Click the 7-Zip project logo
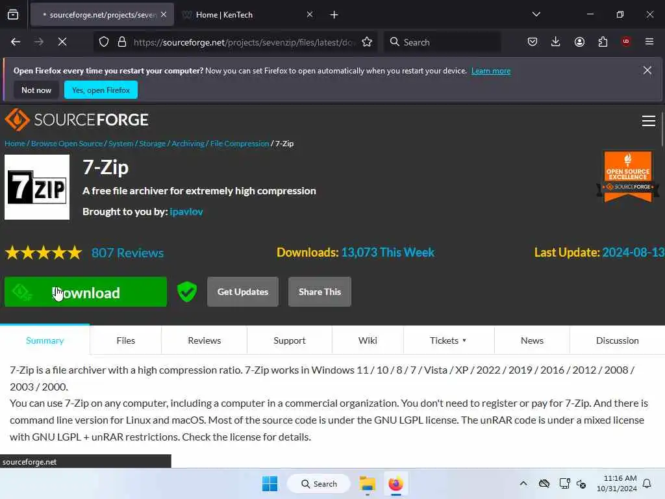This screenshot has width=665, height=499. click(x=37, y=187)
